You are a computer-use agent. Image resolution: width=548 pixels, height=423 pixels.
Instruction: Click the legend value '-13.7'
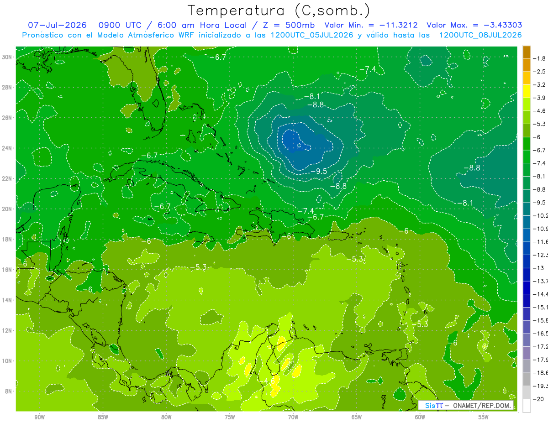tap(540, 281)
